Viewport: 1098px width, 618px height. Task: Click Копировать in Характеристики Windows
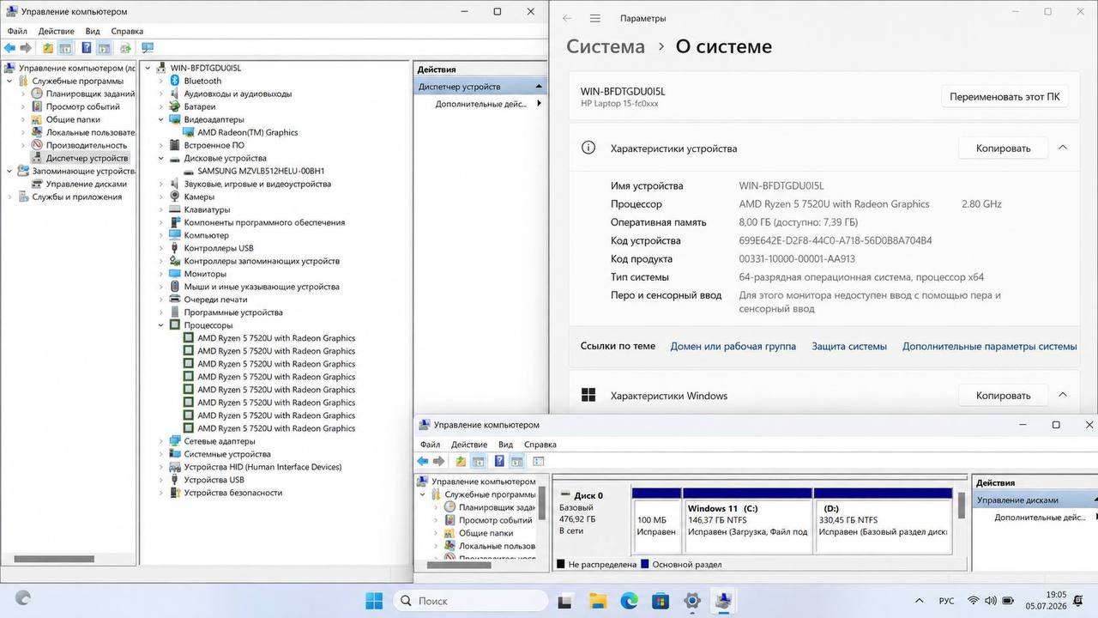[1003, 396]
